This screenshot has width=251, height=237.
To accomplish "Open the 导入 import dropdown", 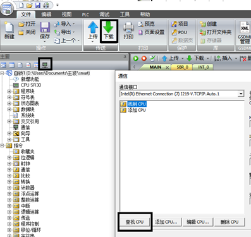I will click(x=73, y=24).
